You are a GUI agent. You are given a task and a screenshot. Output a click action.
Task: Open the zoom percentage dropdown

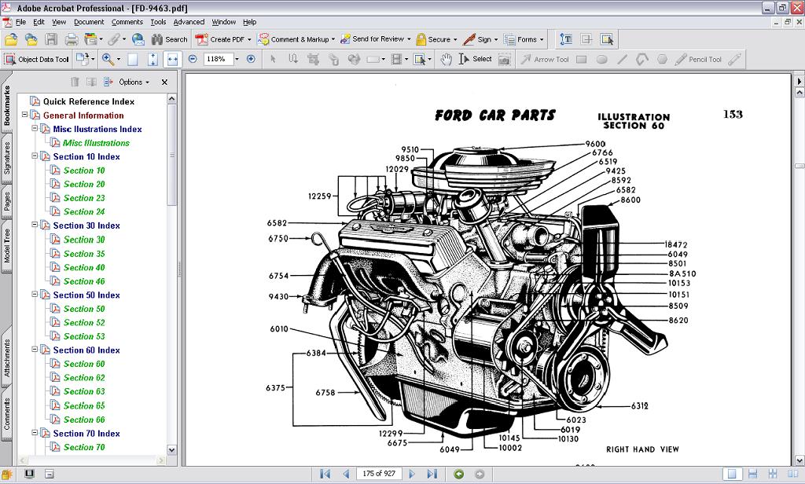coord(237,59)
